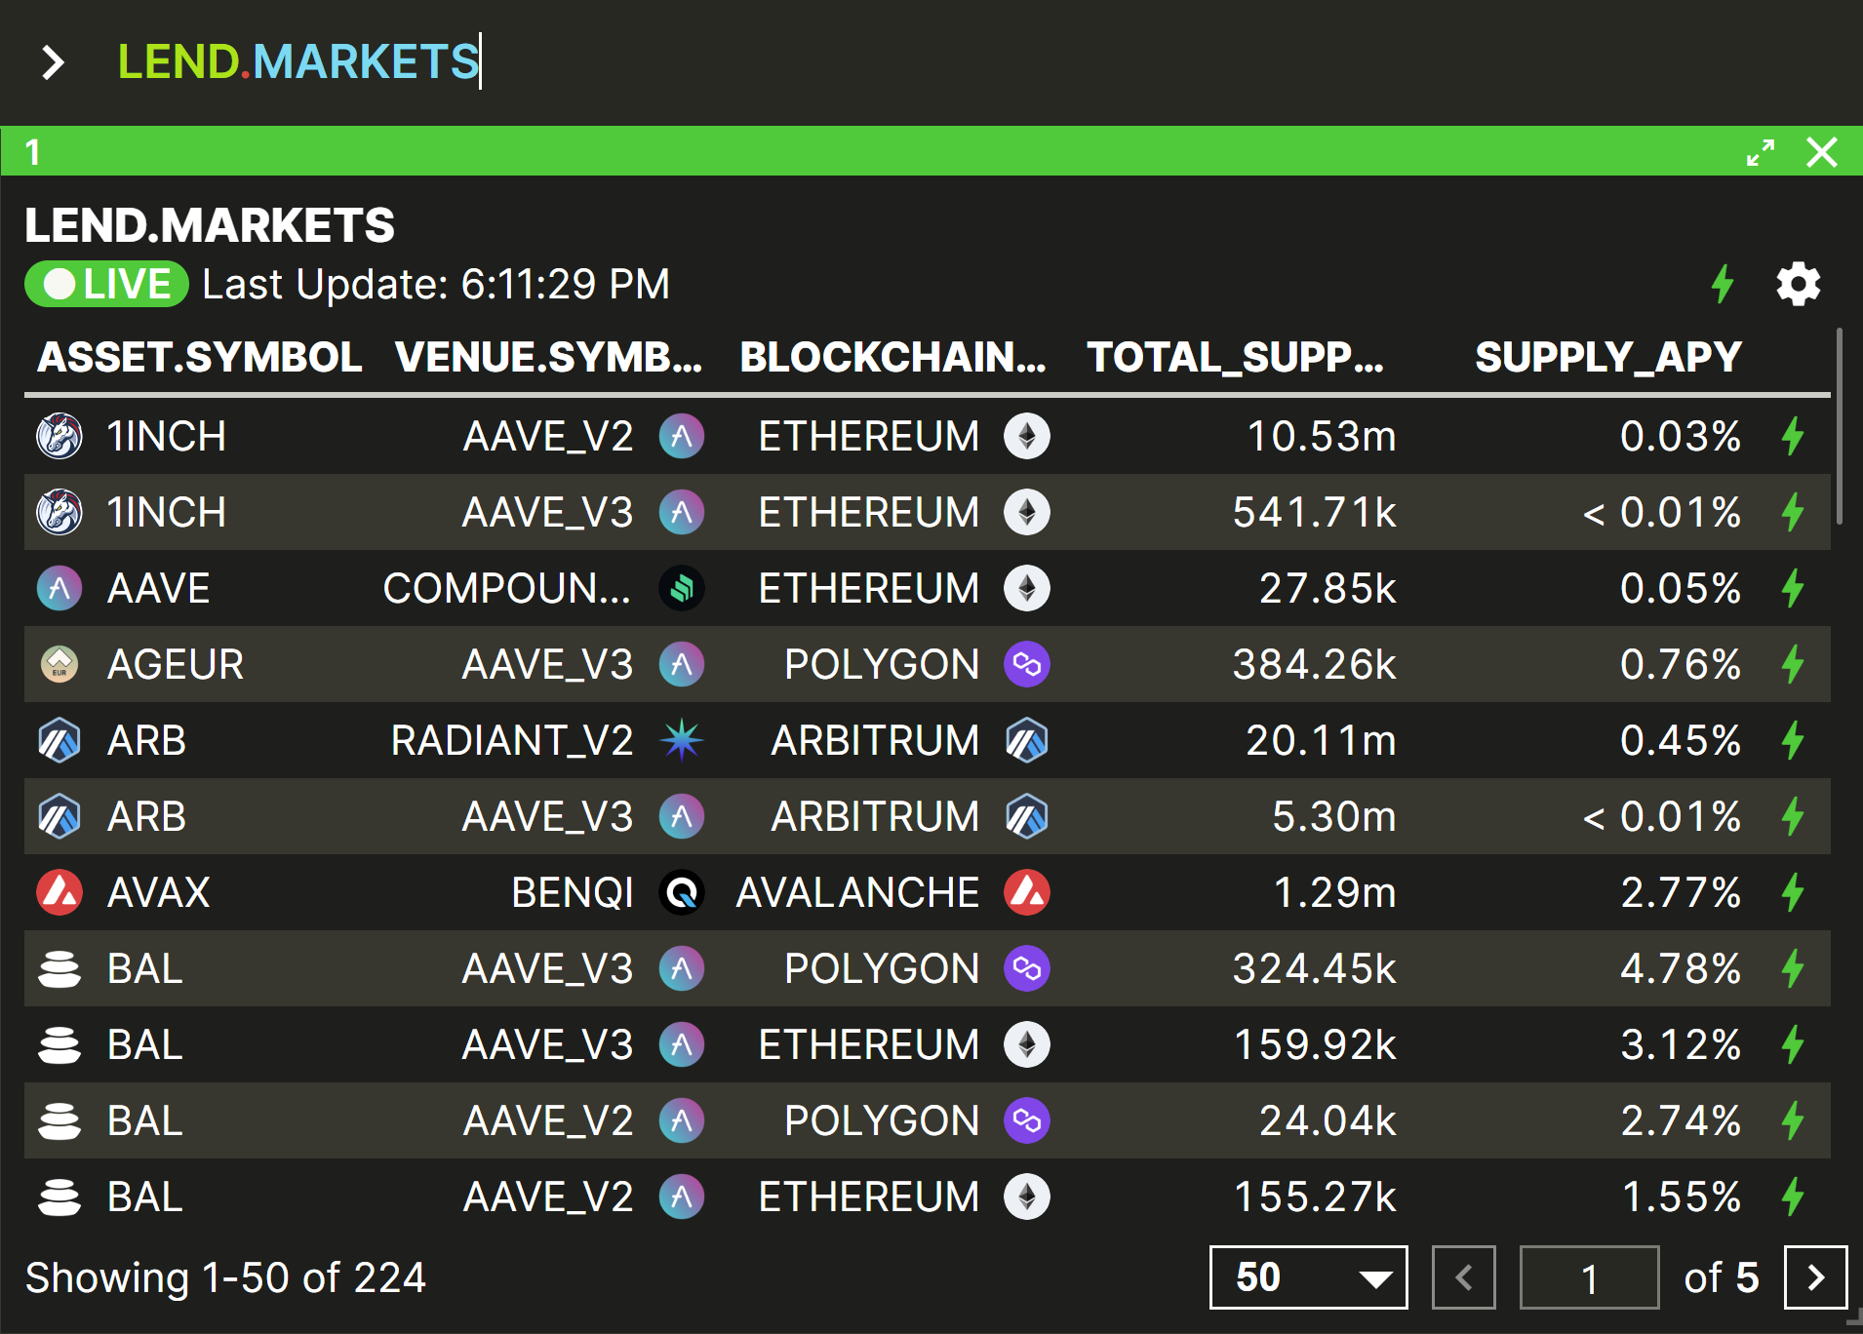Click the page number input field

coord(1589,1277)
